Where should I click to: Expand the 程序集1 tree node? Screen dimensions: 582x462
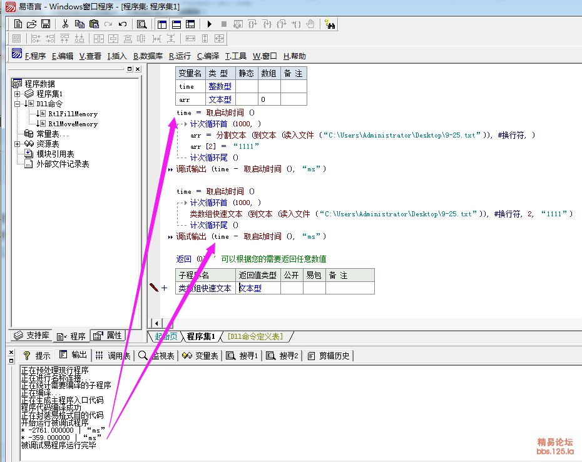tap(17, 94)
